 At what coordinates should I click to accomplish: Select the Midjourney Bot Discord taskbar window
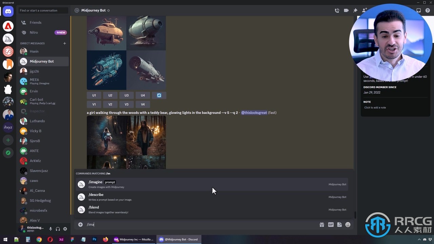pos(178,239)
